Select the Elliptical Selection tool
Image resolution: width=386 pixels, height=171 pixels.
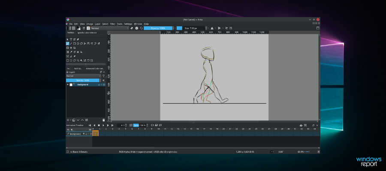(71, 60)
